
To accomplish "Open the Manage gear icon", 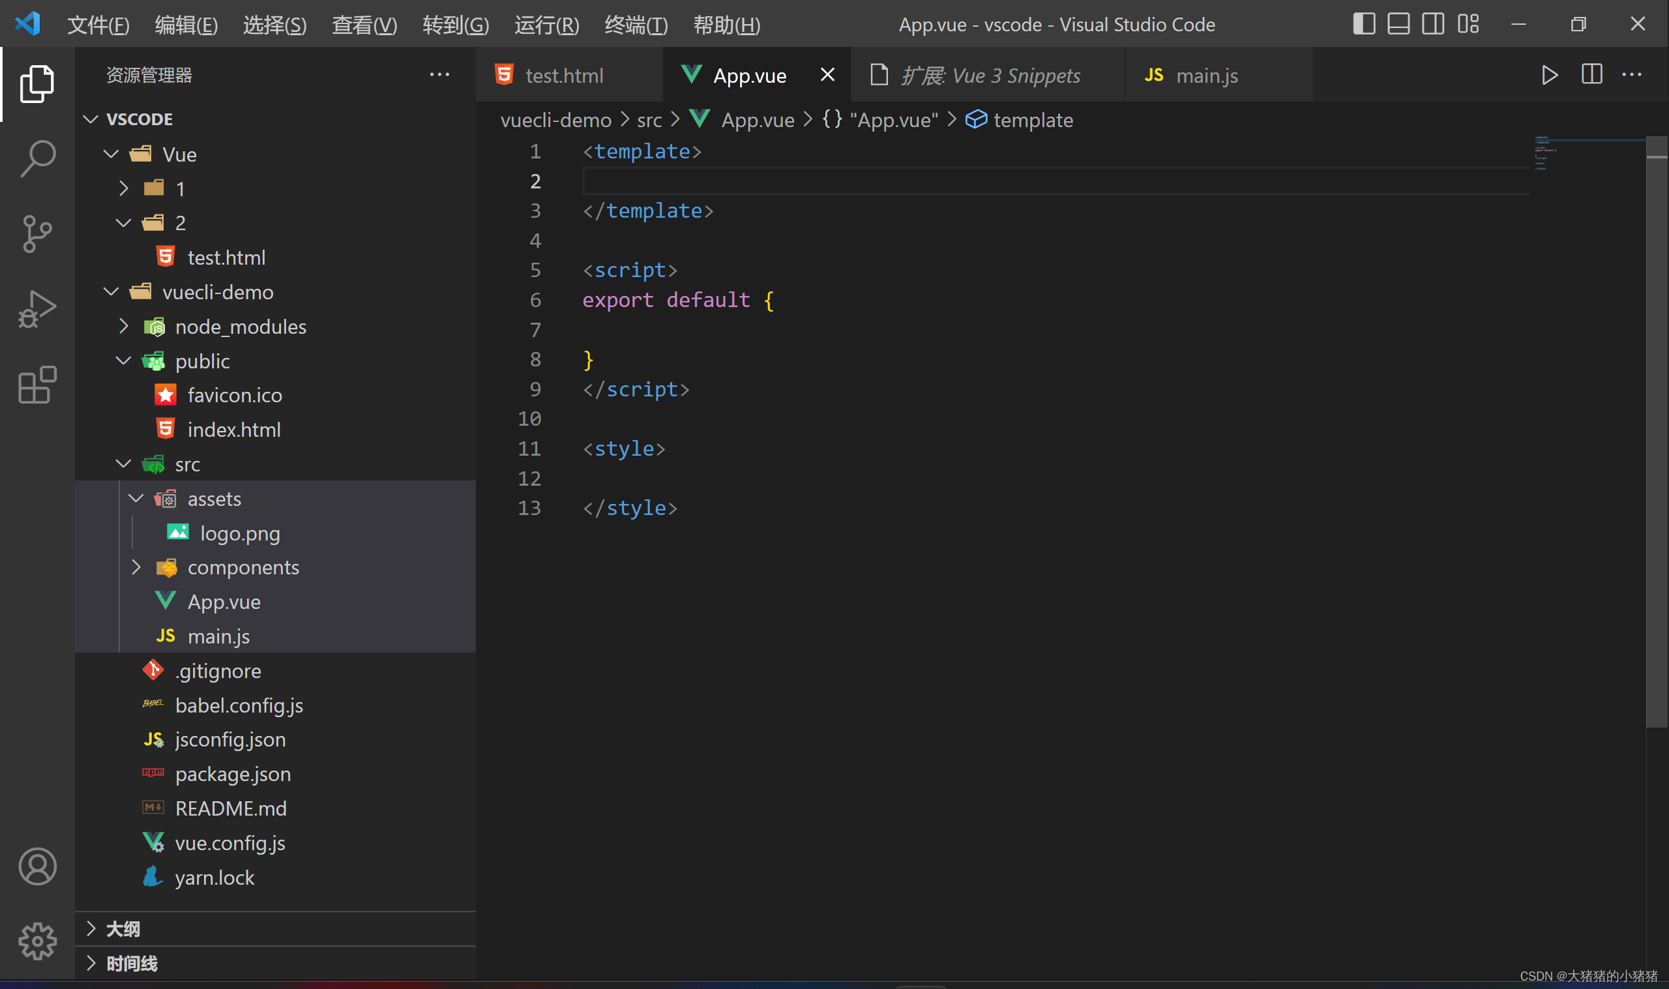I will (37, 941).
